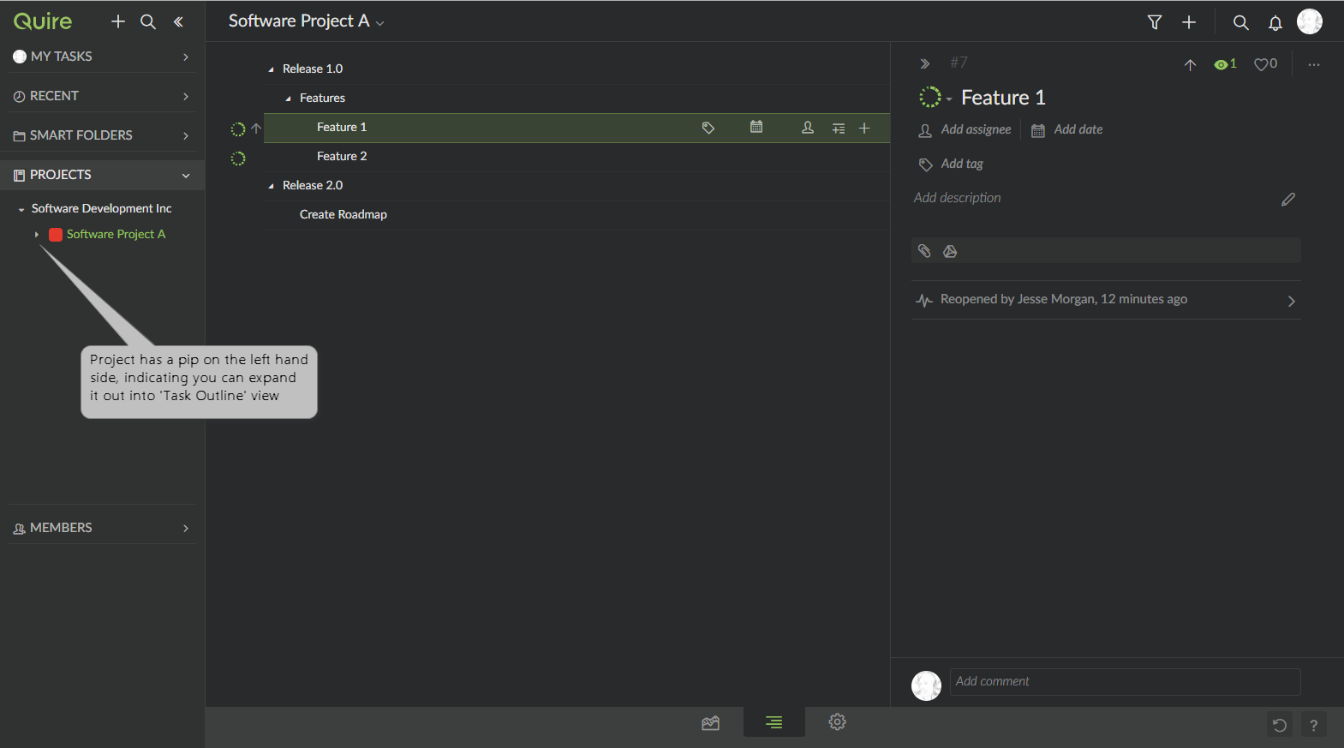Collapse the detail panel with the double chevron
The height and width of the screenshot is (748, 1344).
pos(925,63)
